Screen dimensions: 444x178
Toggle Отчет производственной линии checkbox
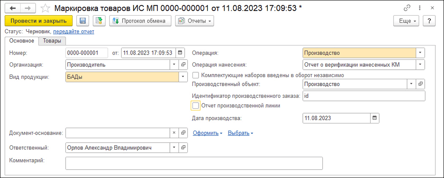click(195, 105)
